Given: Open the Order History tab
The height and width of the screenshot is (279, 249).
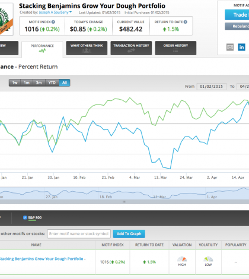Looking at the screenshot, I should click(x=175, y=48).
